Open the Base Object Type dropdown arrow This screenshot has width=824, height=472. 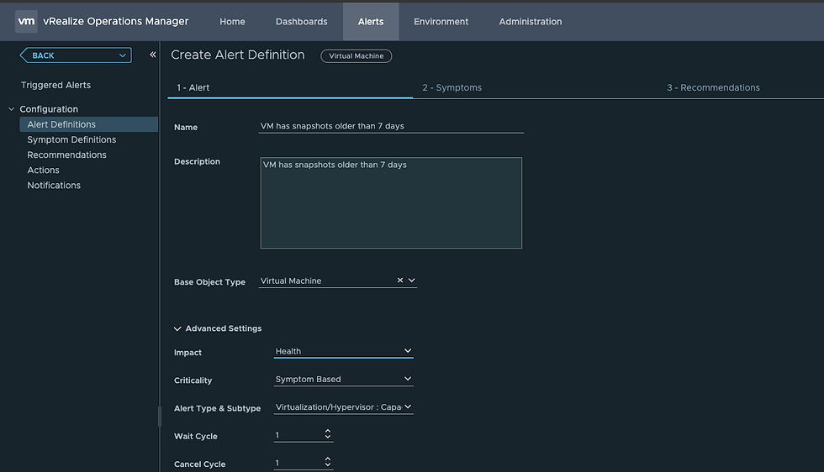[x=411, y=281]
